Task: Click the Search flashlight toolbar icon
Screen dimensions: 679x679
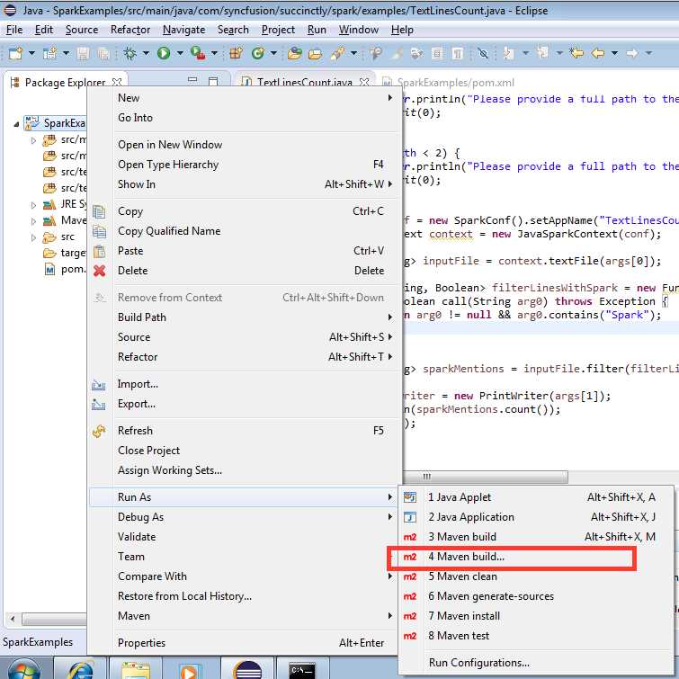Action: point(338,53)
